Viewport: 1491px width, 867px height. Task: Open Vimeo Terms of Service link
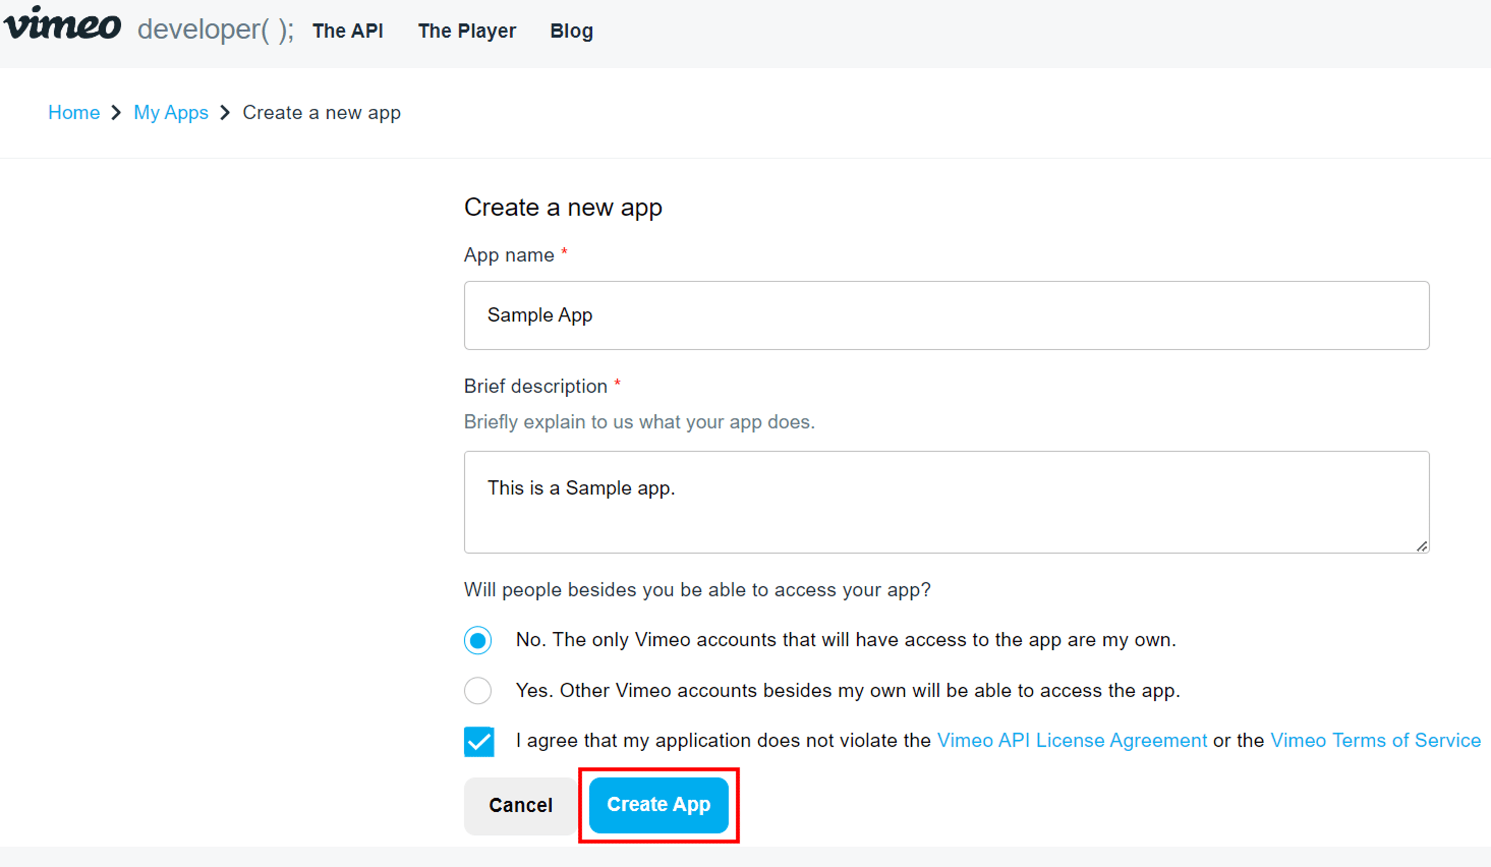(1376, 740)
